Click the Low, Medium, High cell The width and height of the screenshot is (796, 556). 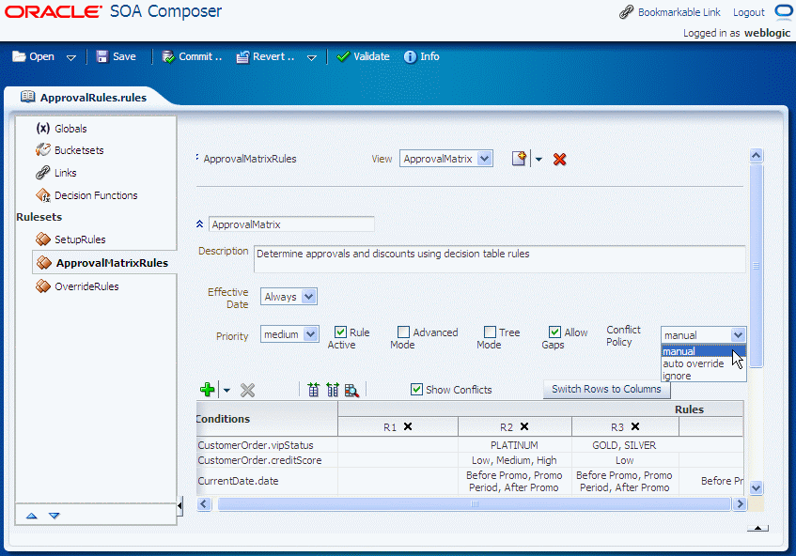[515, 460]
